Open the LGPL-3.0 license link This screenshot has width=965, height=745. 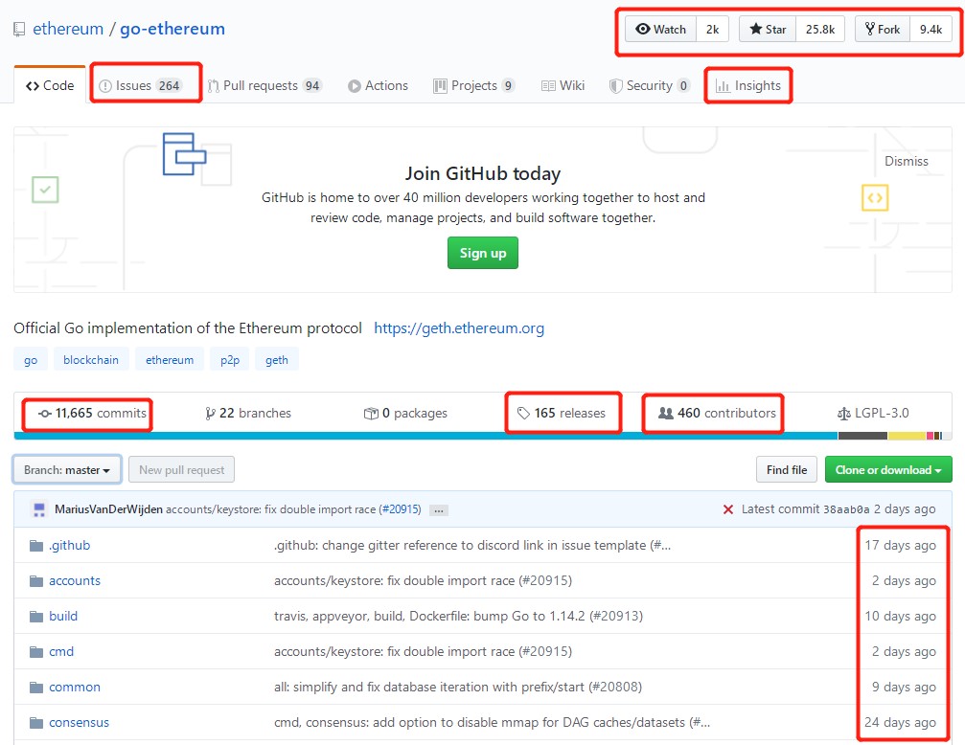[x=873, y=413]
